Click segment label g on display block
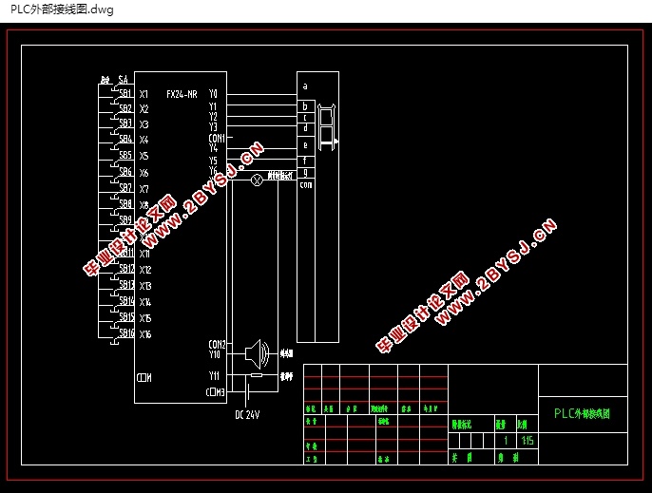This screenshot has width=652, height=493. [x=305, y=172]
